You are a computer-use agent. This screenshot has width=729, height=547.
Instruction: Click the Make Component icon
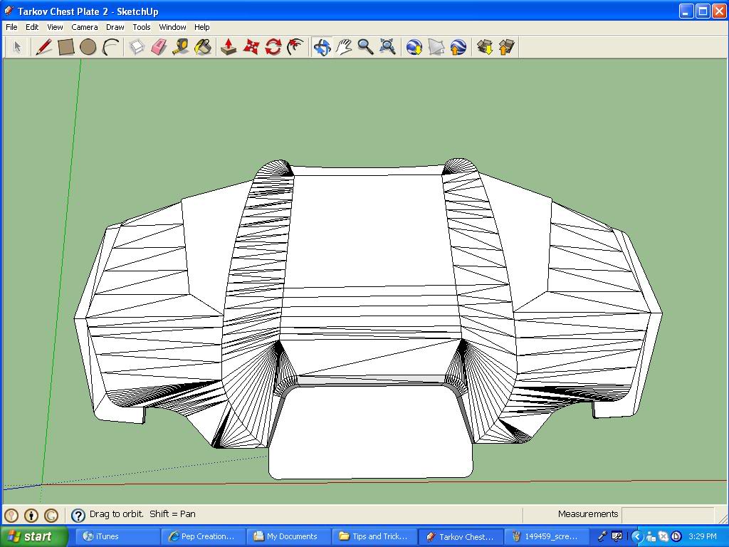coord(137,47)
